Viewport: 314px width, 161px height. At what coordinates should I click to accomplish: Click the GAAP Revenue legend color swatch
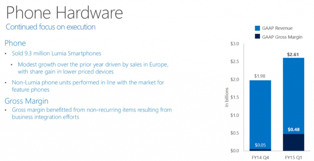[258, 28]
